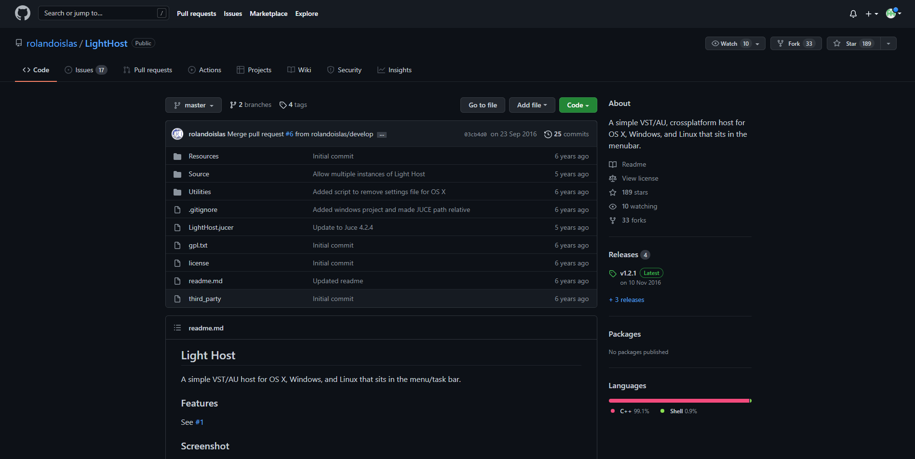Image resolution: width=915 pixels, height=459 pixels.
Task: Click the readme table of contents icon
Action: (177, 328)
